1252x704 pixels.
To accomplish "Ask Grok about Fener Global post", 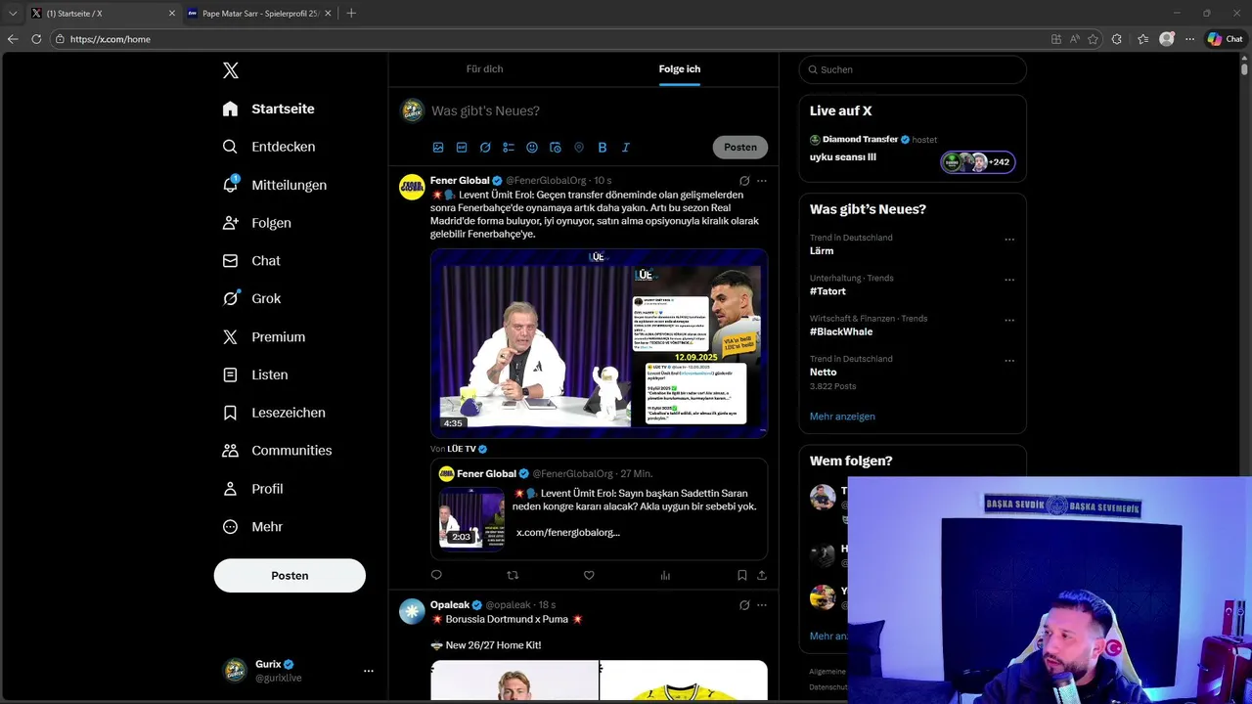I will pos(744,181).
